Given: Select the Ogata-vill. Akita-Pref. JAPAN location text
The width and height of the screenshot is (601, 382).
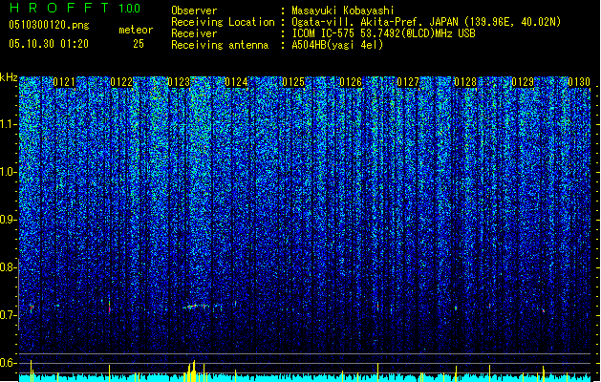Looking at the screenshot, I should pyautogui.click(x=426, y=22).
